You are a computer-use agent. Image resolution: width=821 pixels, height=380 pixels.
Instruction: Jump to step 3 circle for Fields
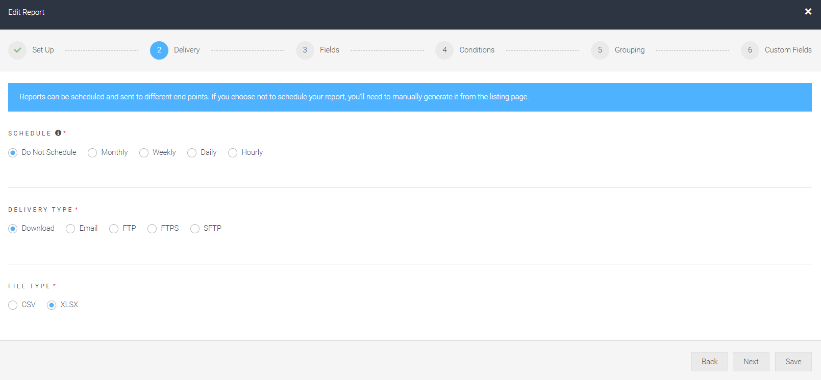point(305,50)
